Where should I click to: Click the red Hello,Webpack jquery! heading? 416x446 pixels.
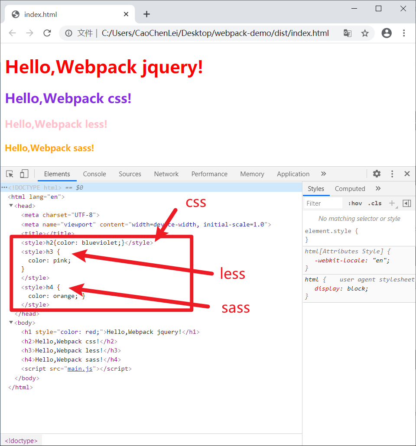[104, 67]
